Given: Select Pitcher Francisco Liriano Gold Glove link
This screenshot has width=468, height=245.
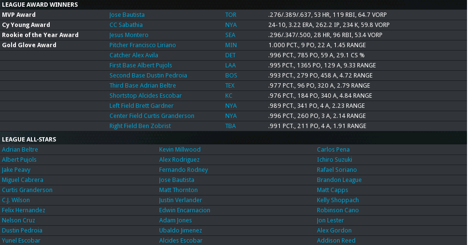Looking at the screenshot, I should [x=142, y=45].
